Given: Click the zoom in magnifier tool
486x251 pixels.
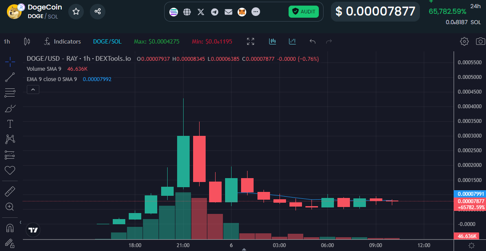Looking at the screenshot, I should point(10,207).
